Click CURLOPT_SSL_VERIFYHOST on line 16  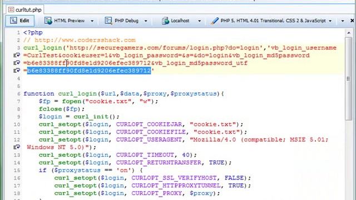pos(174,178)
